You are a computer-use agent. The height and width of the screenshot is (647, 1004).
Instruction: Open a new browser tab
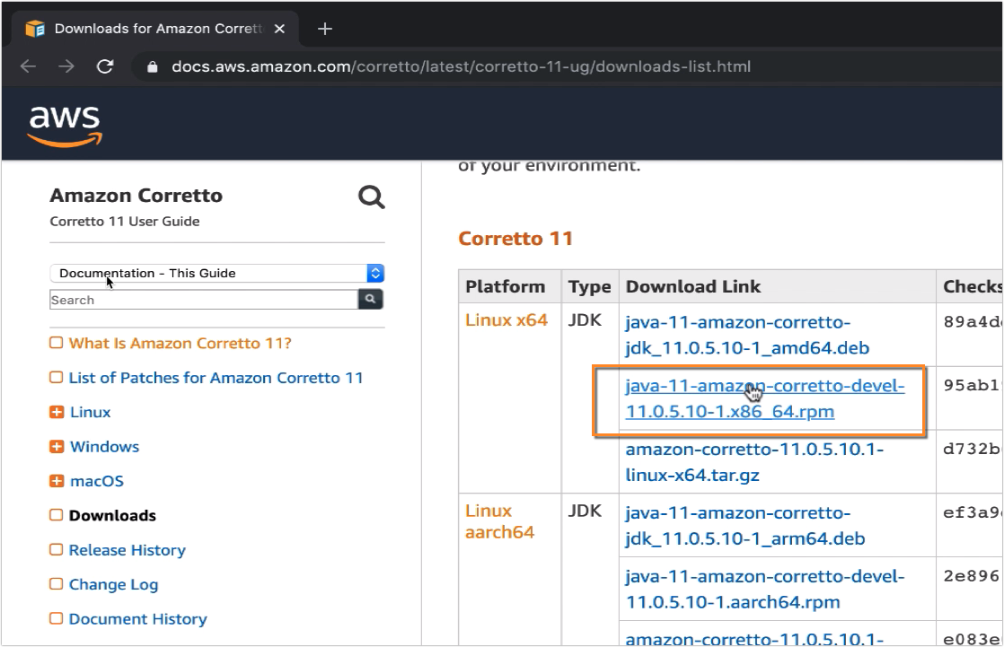[x=324, y=28]
